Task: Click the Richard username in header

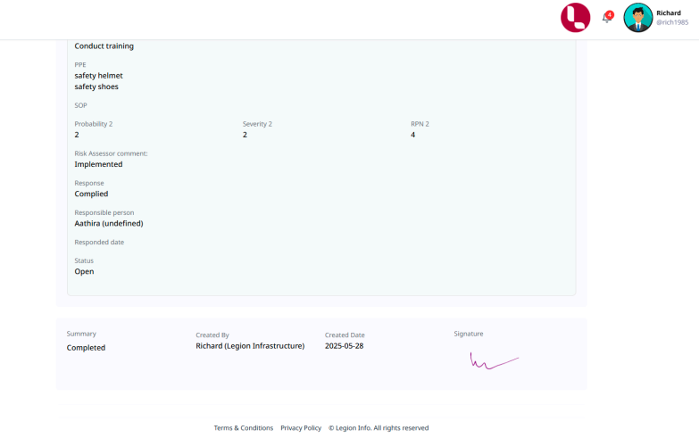Action: pos(668,13)
